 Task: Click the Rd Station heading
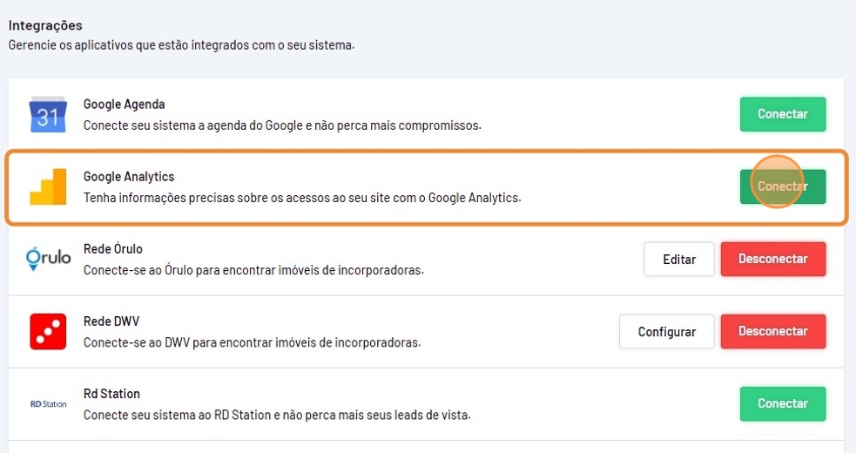111,394
